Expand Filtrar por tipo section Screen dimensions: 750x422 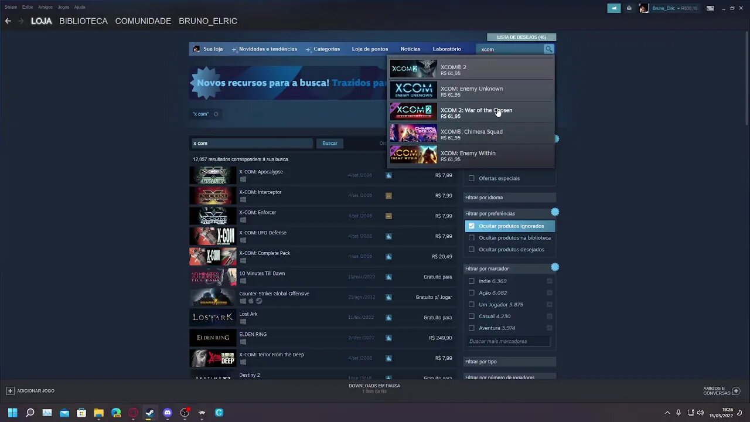tap(510, 362)
